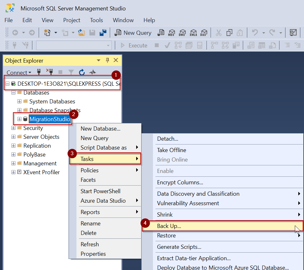Expand the System Databases folder
This screenshot has width=304, height=270.
tap(19, 101)
